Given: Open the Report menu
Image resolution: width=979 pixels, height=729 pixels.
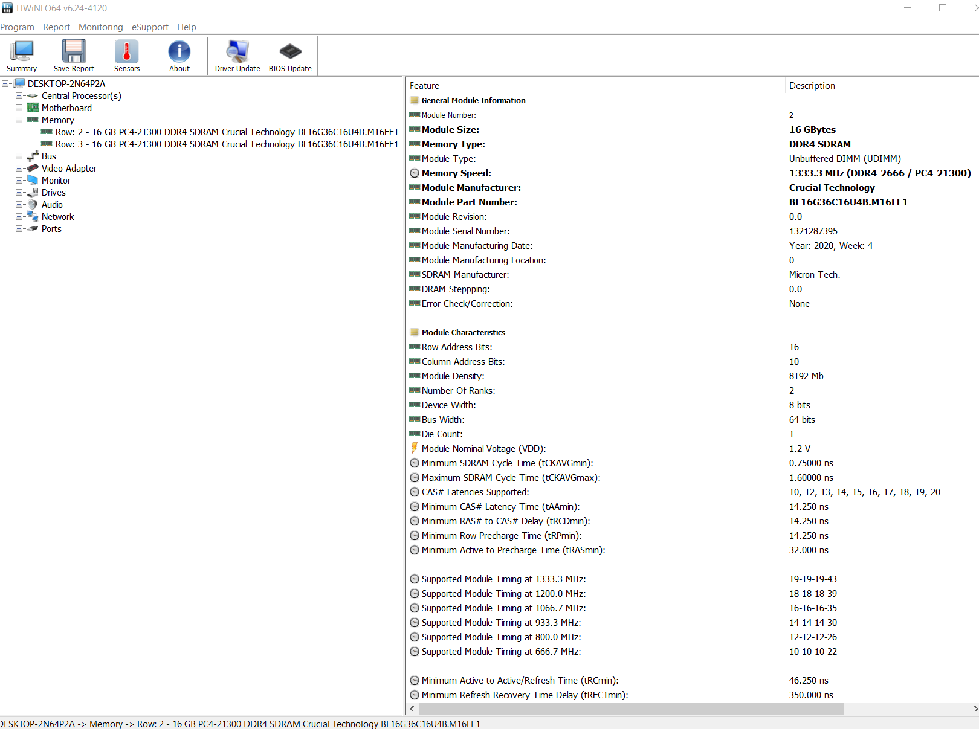Looking at the screenshot, I should pos(56,27).
